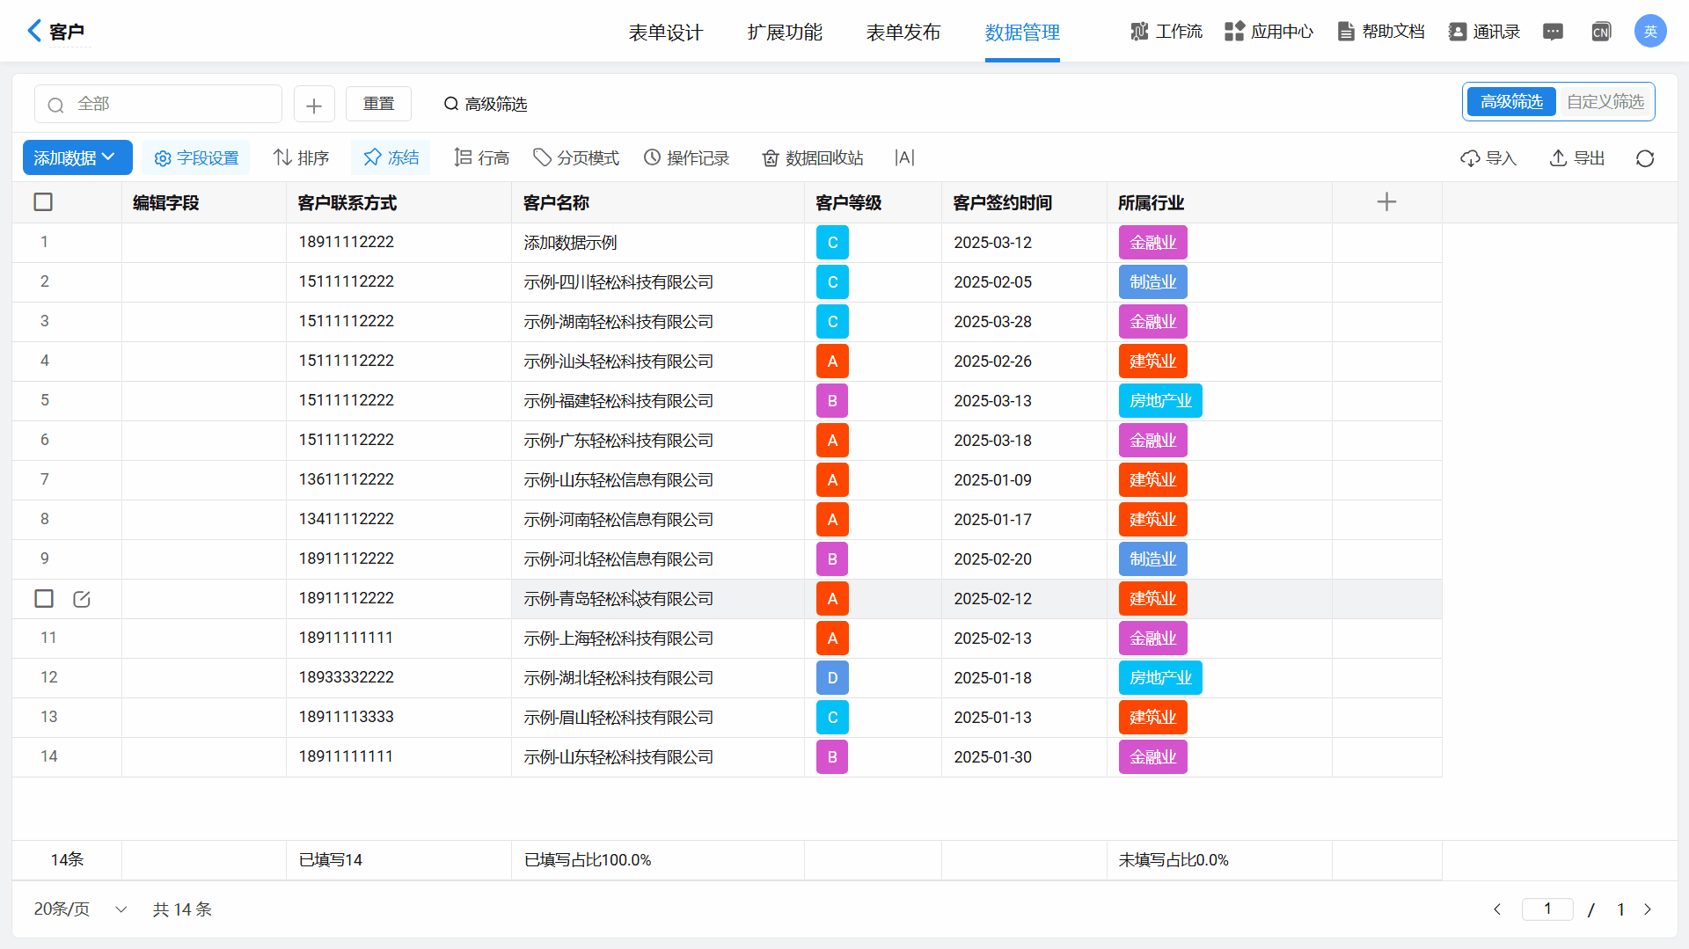
Task: Click the |A| column width icon
Action: (x=904, y=157)
